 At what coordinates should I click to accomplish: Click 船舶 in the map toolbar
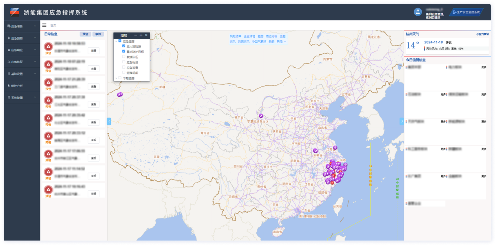pos(271,41)
